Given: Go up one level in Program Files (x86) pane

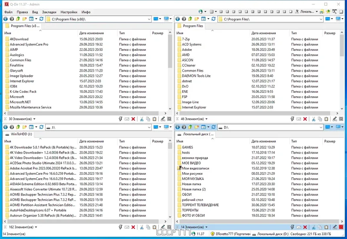Looking at the screenshot, I should (18, 19).
